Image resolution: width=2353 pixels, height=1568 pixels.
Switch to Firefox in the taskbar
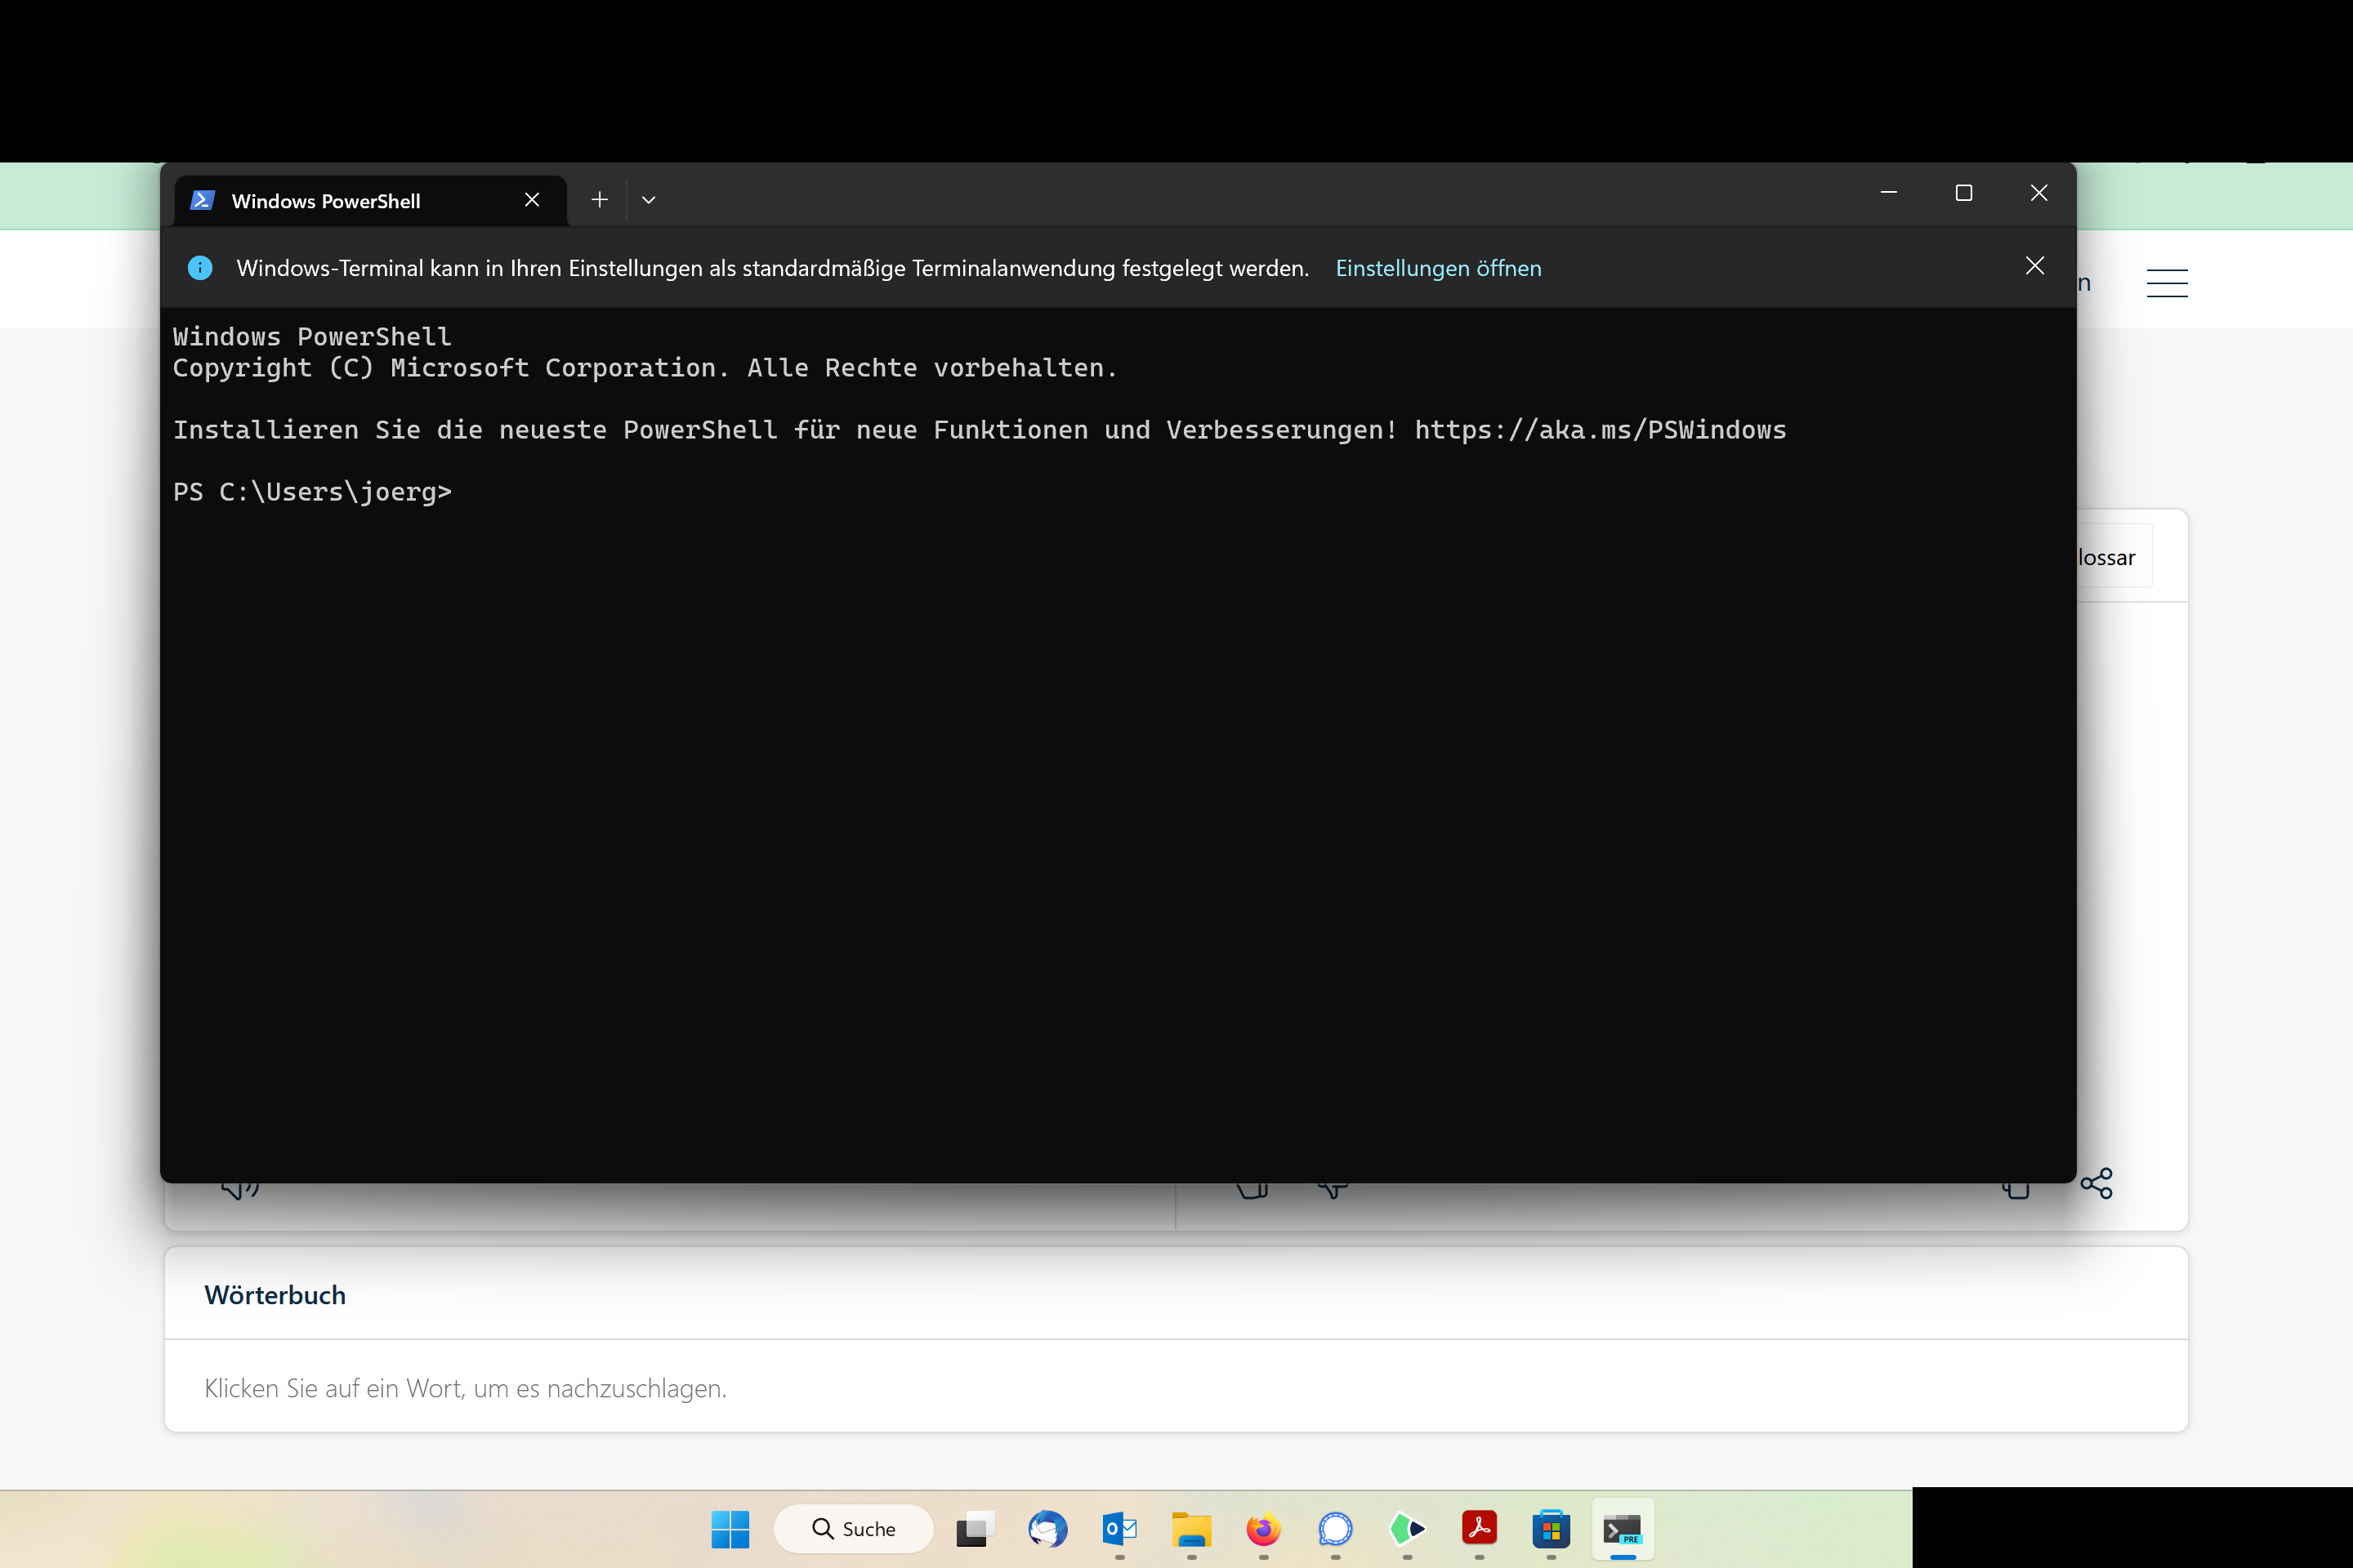point(1264,1528)
